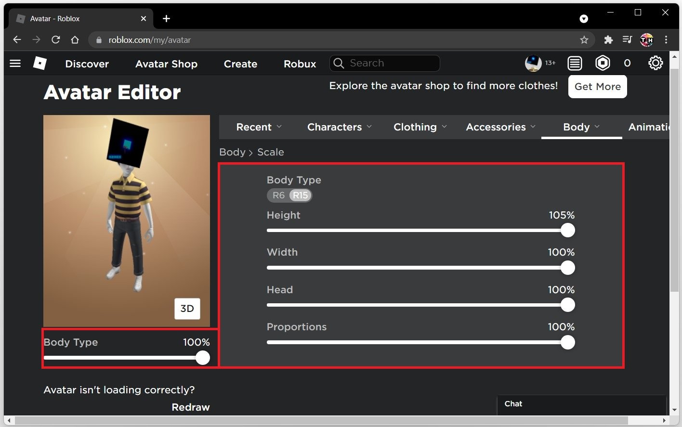Expand the Accessories dropdown tab
The height and width of the screenshot is (427, 682).
click(x=500, y=127)
